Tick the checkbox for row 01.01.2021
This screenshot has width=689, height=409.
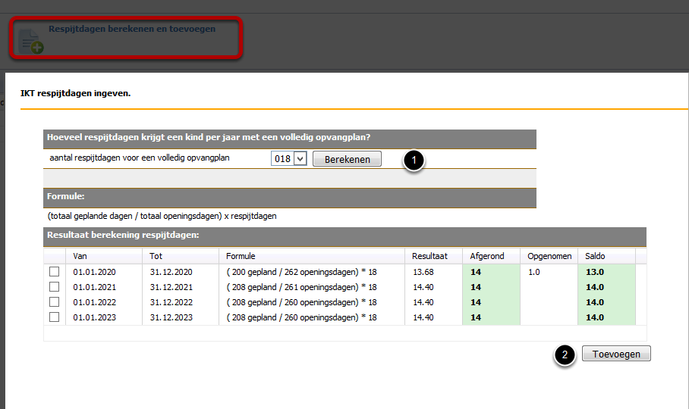click(54, 287)
